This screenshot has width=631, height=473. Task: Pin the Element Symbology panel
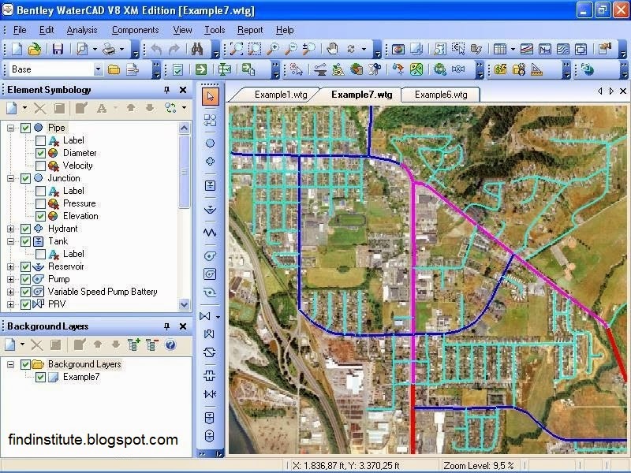point(167,90)
